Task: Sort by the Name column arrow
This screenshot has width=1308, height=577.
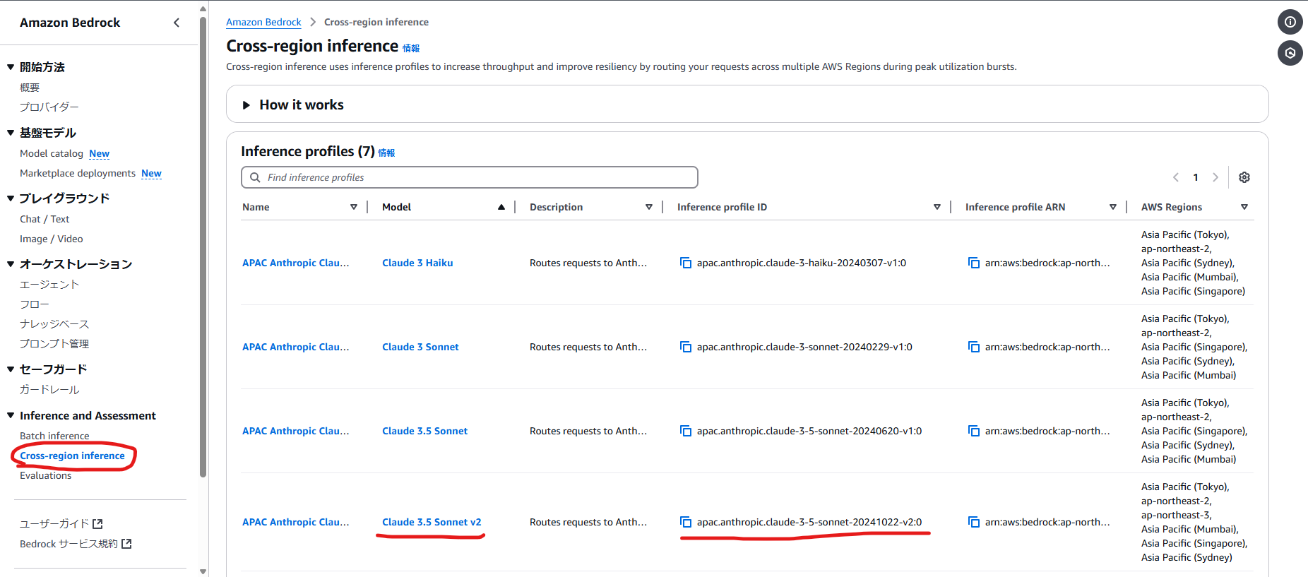Action: tap(354, 207)
